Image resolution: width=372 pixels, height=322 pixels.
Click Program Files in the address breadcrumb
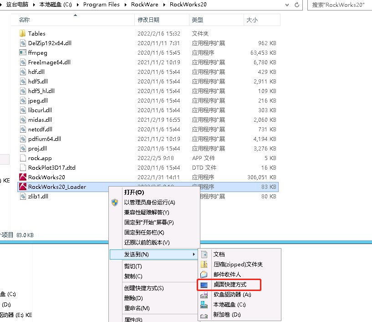tap(101, 5)
